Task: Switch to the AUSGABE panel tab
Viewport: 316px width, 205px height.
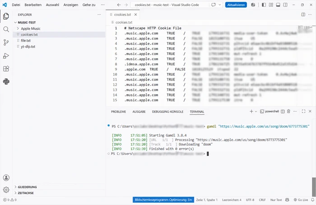Action: tap(139, 112)
